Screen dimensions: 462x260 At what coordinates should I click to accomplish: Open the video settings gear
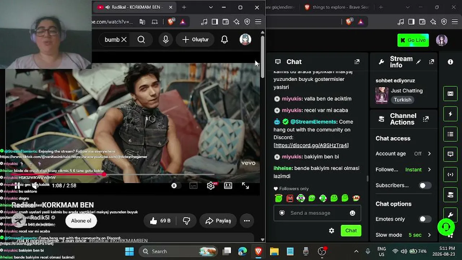(x=211, y=186)
